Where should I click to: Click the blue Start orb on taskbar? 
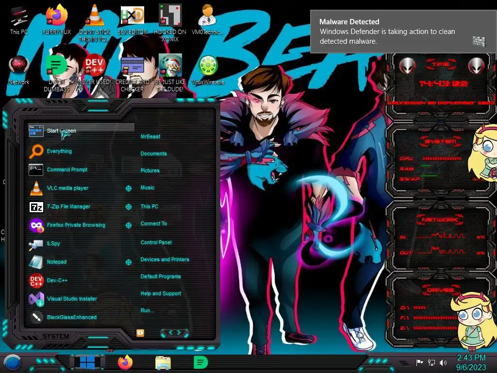(13, 363)
